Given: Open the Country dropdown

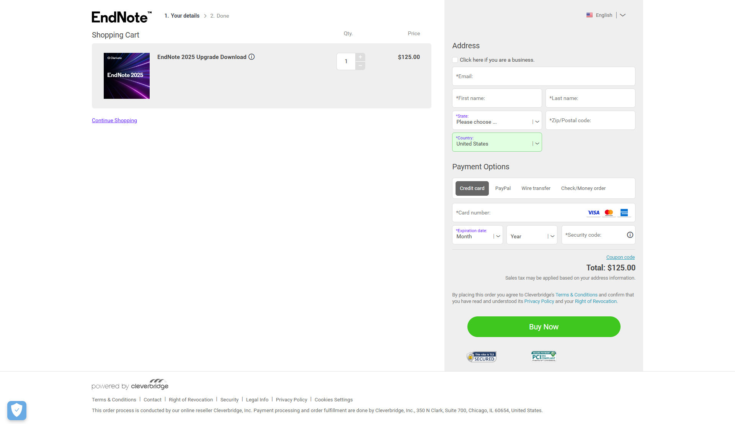Looking at the screenshot, I should tap(497, 142).
